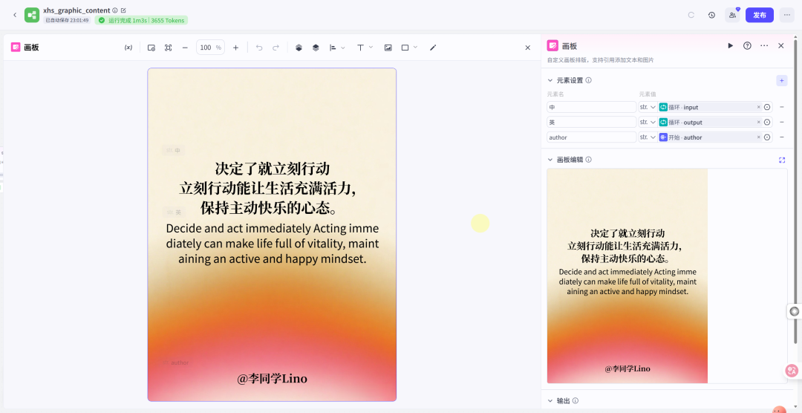
Task: Send layer backward icon
Action: [316, 48]
